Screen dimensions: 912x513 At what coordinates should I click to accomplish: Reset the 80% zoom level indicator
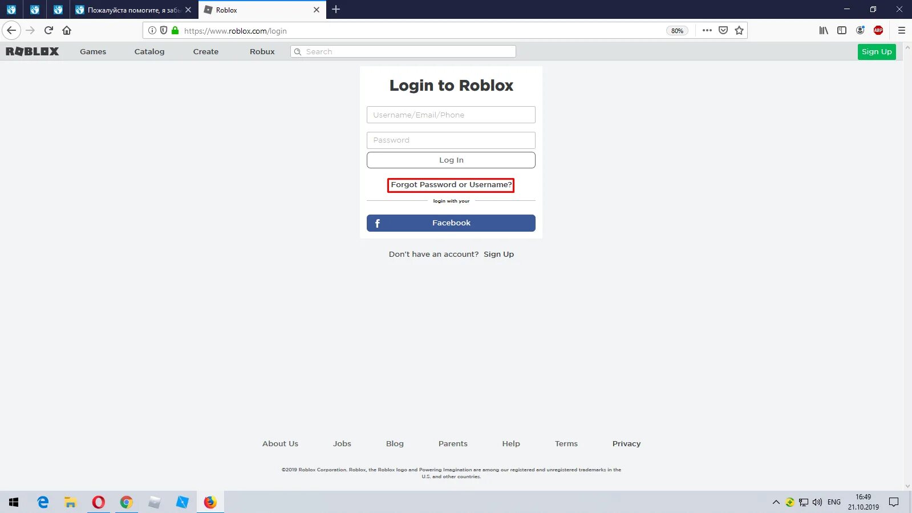pyautogui.click(x=677, y=31)
